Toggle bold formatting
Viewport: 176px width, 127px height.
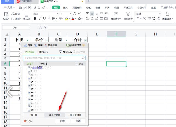pyautogui.click(x=35, y=19)
